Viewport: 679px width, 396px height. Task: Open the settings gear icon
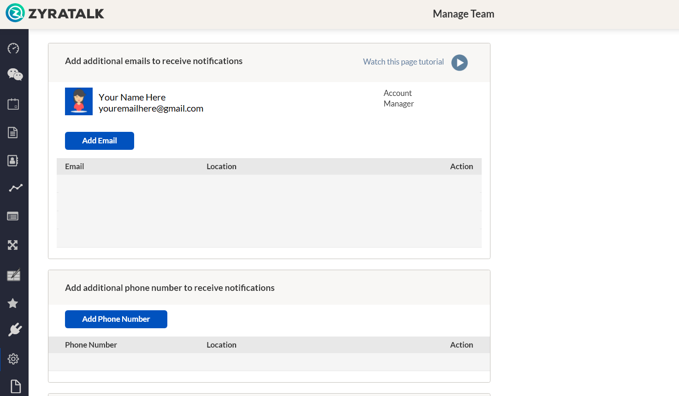click(x=13, y=359)
